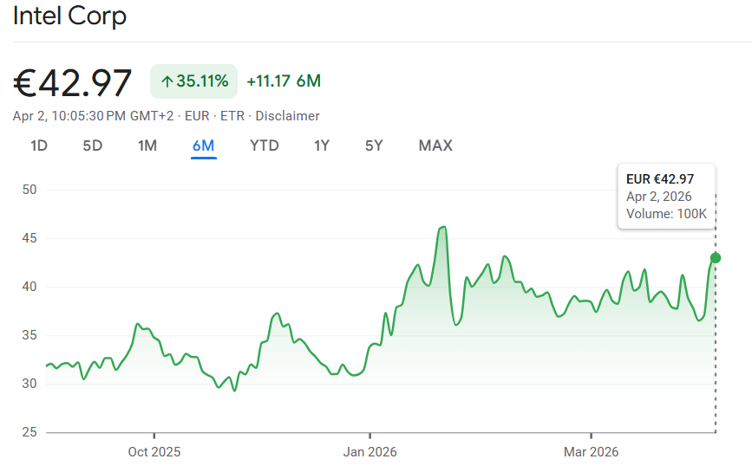Viewport: 752px width, 472px height.
Task: Click the Apr 2 timestamp line
Action: pyautogui.click(x=166, y=116)
